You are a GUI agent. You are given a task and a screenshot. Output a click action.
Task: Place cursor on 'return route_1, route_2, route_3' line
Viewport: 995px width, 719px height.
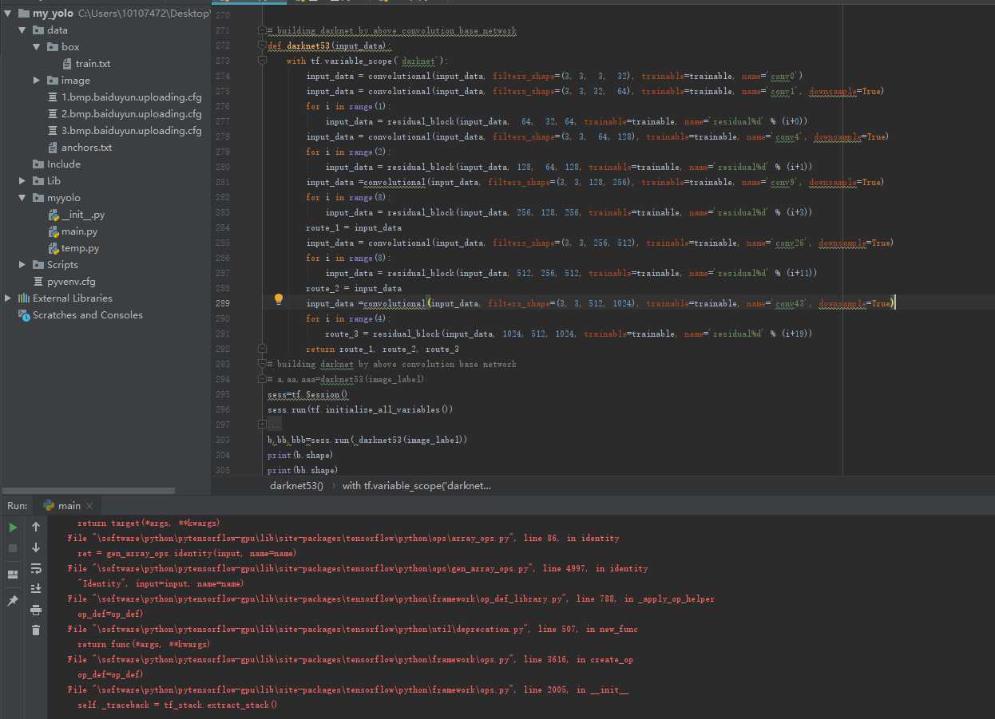point(383,349)
